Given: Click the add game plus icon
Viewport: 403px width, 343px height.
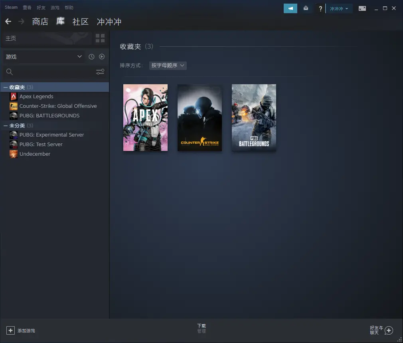Looking at the screenshot, I should pyautogui.click(x=10, y=330).
